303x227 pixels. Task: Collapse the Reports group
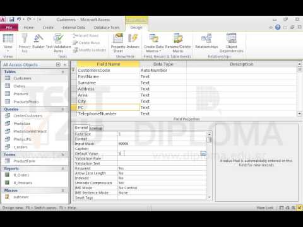pyautogui.click(x=62, y=168)
